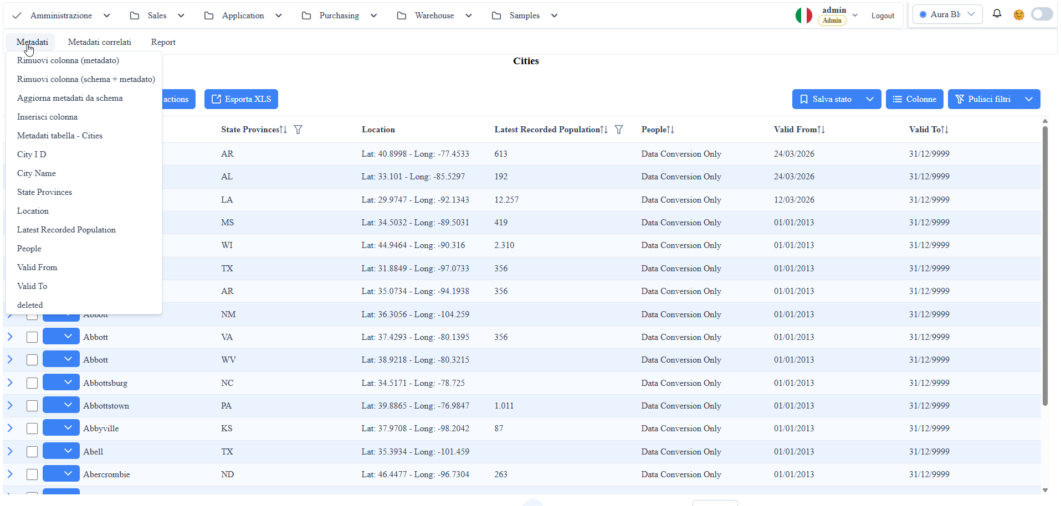This screenshot has width=1061, height=506.
Task: Select City I D menu entry
Action: point(84,154)
